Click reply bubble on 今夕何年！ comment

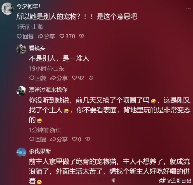click(25, 36)
